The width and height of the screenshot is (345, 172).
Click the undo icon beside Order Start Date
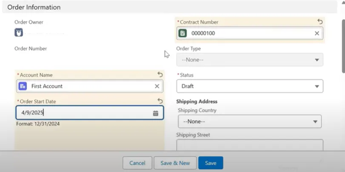point(160,101)
